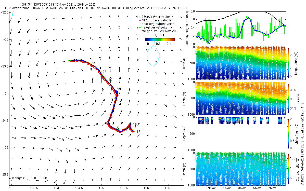Viewport: 306px width, 191px height.
Task: Click the day 30 label on the map
Action: tap(57, 70)
